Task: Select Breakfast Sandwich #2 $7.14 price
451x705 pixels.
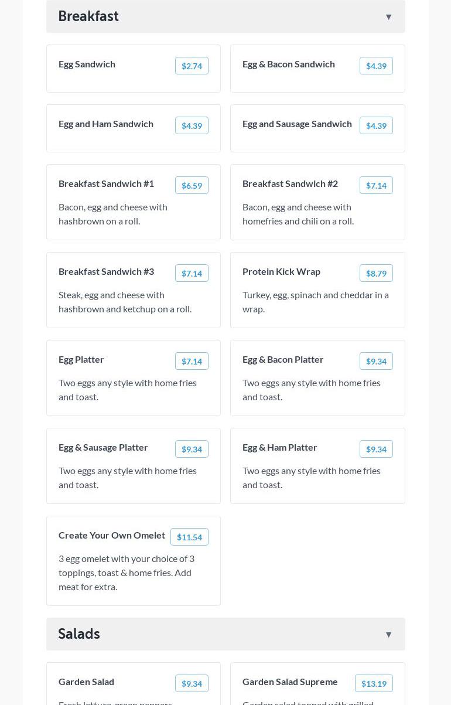Action: pyautogui.click(x=376, y=185)
